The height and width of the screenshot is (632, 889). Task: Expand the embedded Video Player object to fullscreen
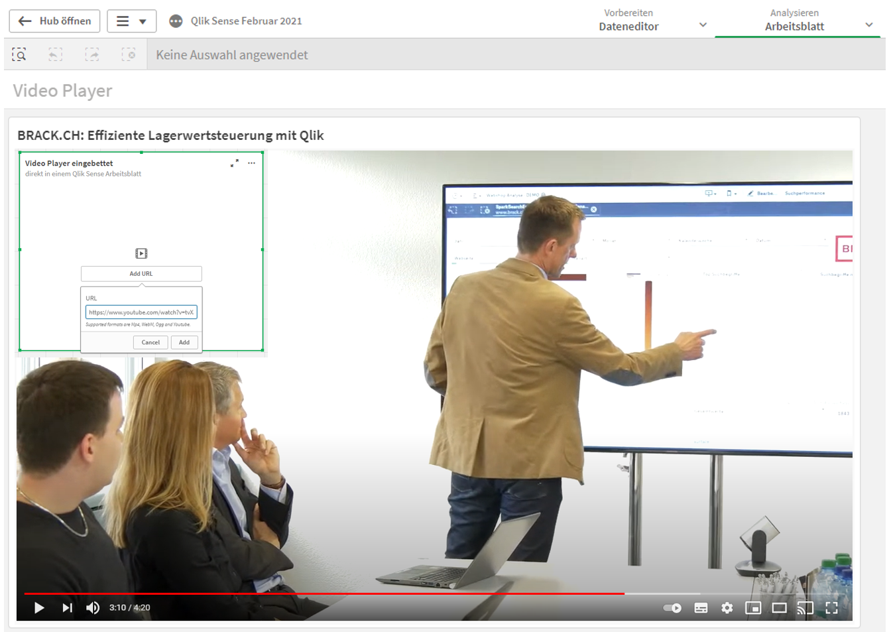[x=234, y=163]
